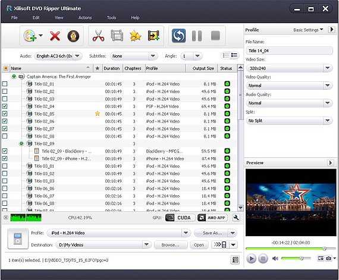
Task: Adjust the preview volume slider
Action: [x=296, y=258]
